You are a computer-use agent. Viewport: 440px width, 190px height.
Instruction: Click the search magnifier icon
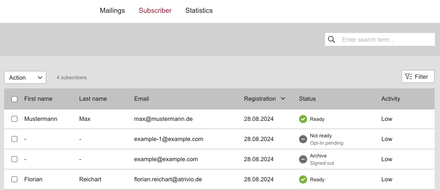[x=331, y=39]
